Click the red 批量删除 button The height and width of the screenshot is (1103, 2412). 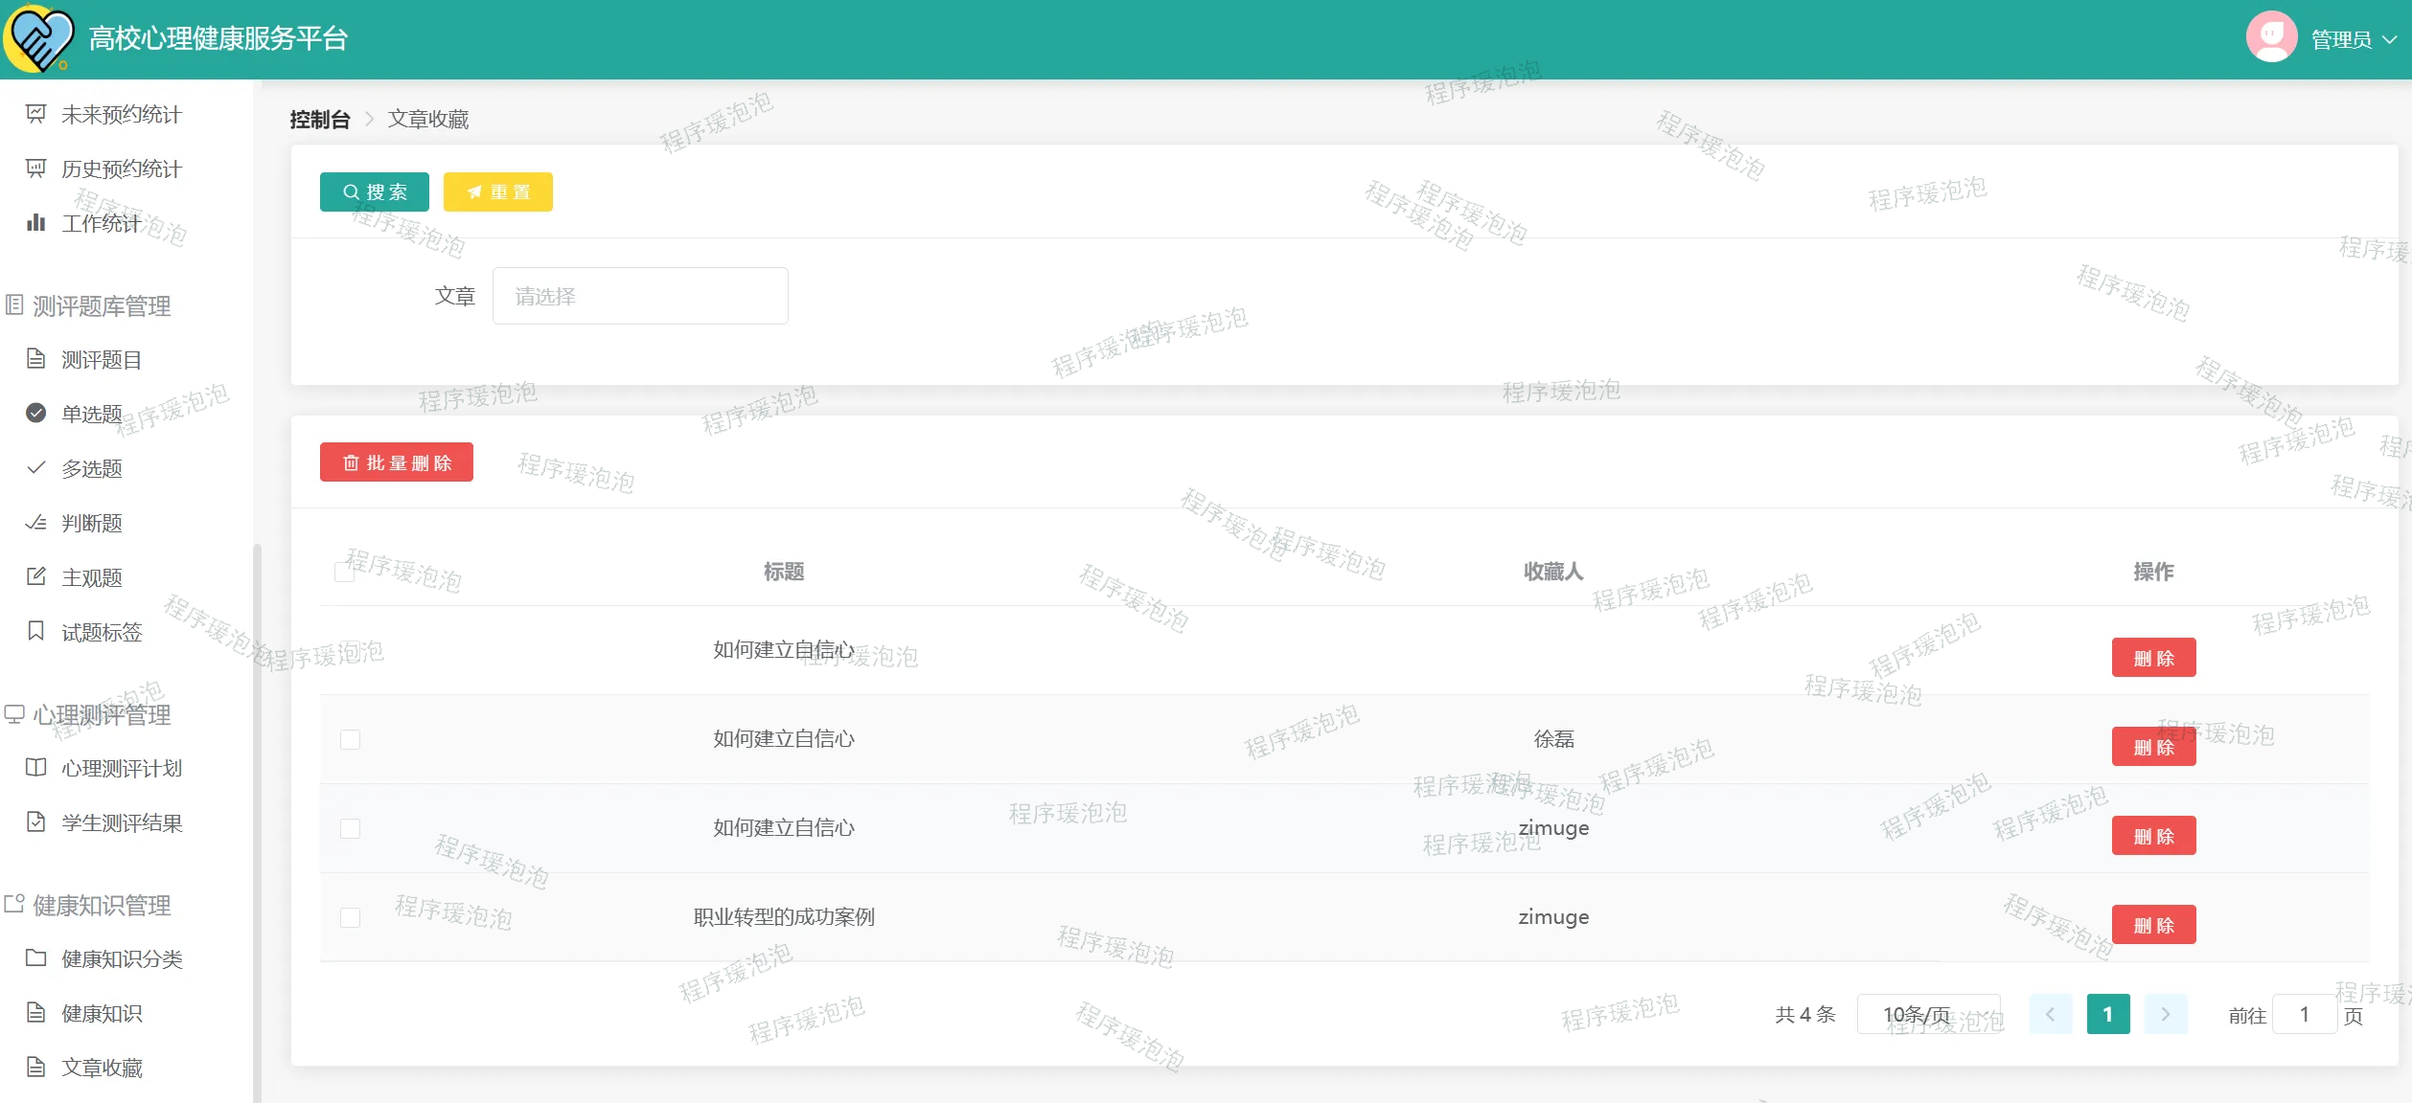[396, 462]
